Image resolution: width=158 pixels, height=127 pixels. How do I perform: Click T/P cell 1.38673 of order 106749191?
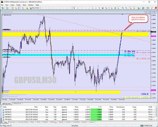96,110
